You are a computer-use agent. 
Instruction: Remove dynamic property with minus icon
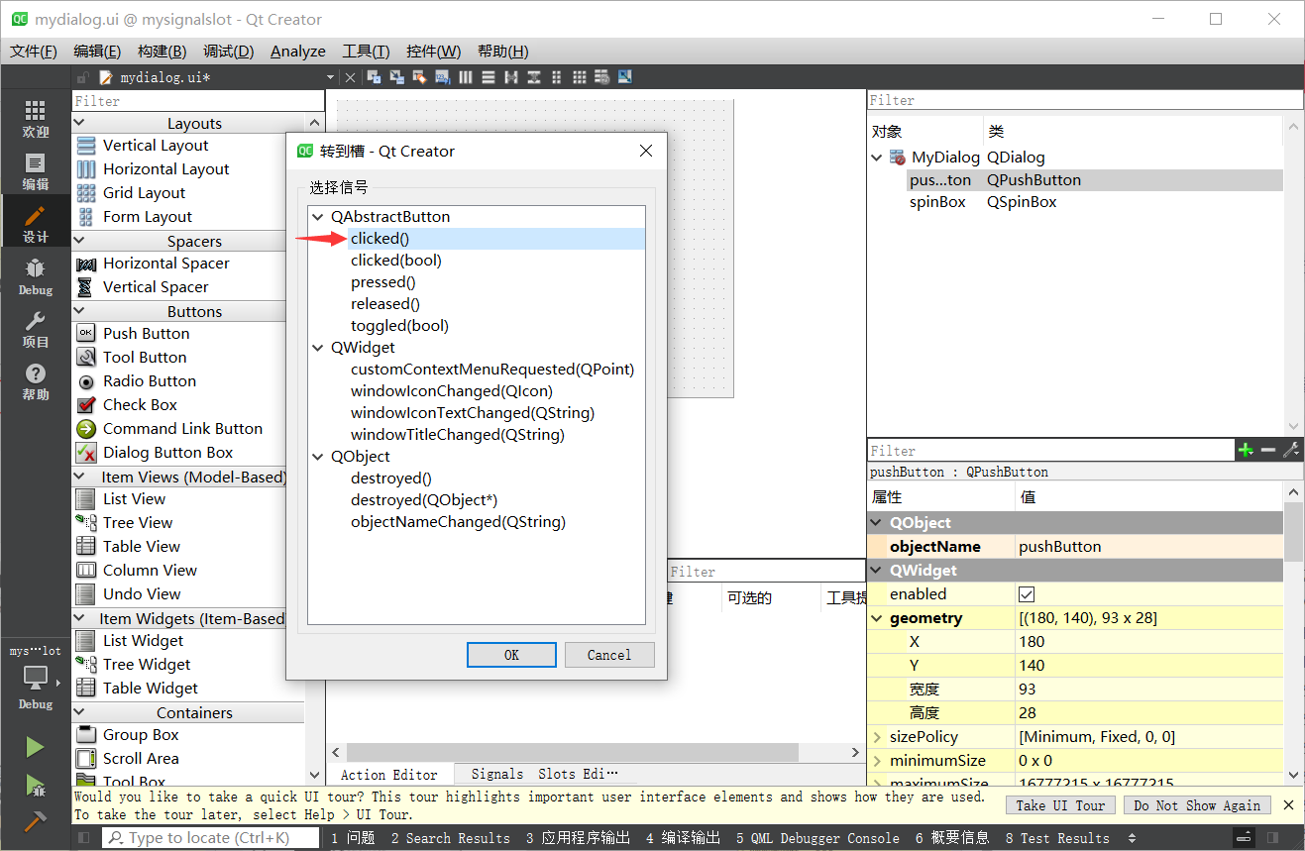coord(1268,450)
